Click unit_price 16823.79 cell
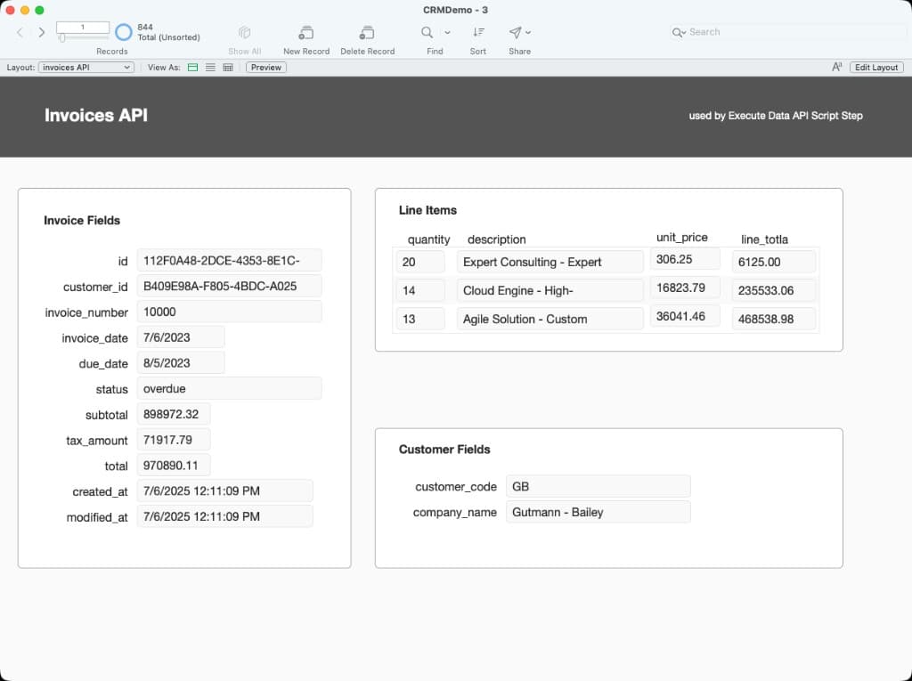Viewport: 912px width, 681px height. pyautogui.click(x=685, y=288)
